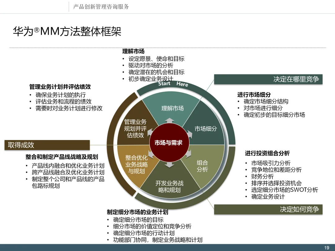Click bullet 细分市场的价值定位和竞争分析

152,226
